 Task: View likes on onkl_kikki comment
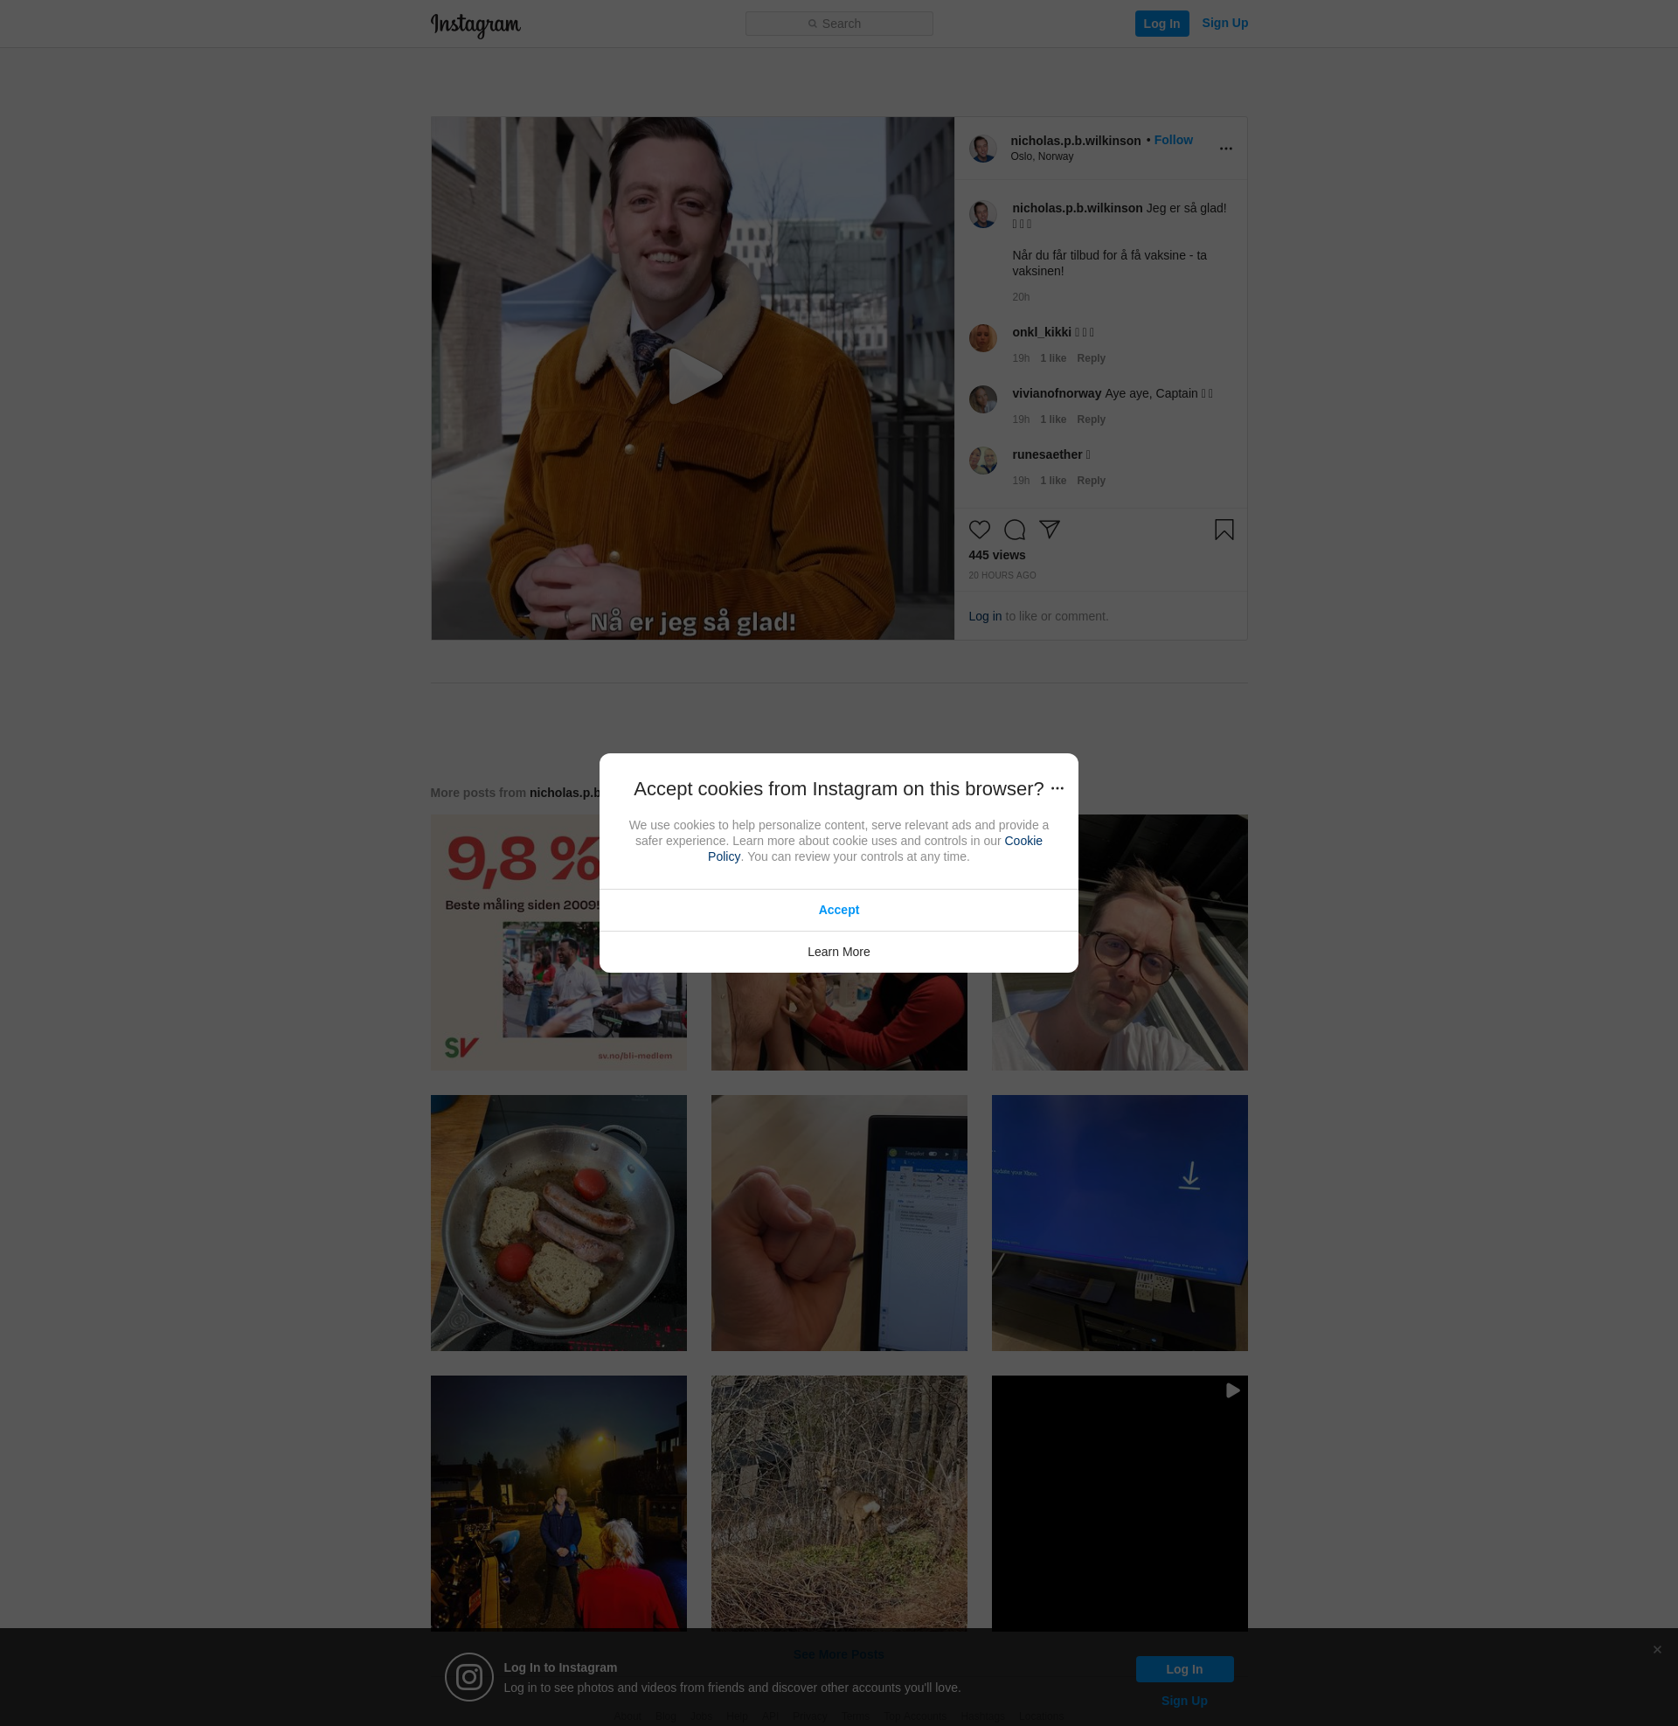point(1052,358)
